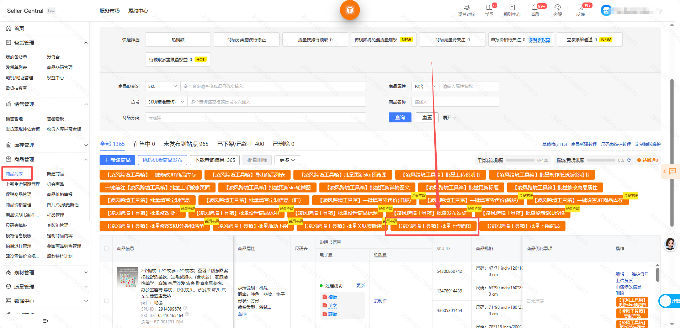Screen dimensions: 680x328
Task: Click the 运营对接 chat bubble icon
Action: [466, 8]
